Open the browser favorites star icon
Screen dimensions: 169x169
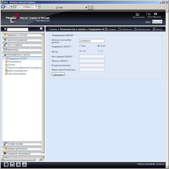[162, 7]
